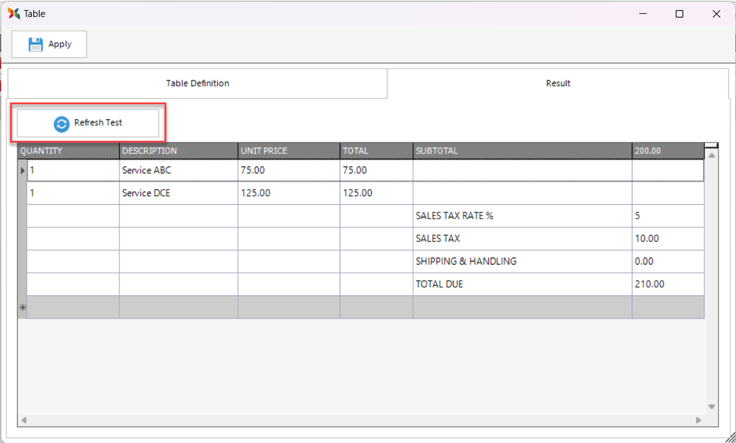
Task: Select the TOTAL DUE value 210.00 cell
Action: coord(668,284)
